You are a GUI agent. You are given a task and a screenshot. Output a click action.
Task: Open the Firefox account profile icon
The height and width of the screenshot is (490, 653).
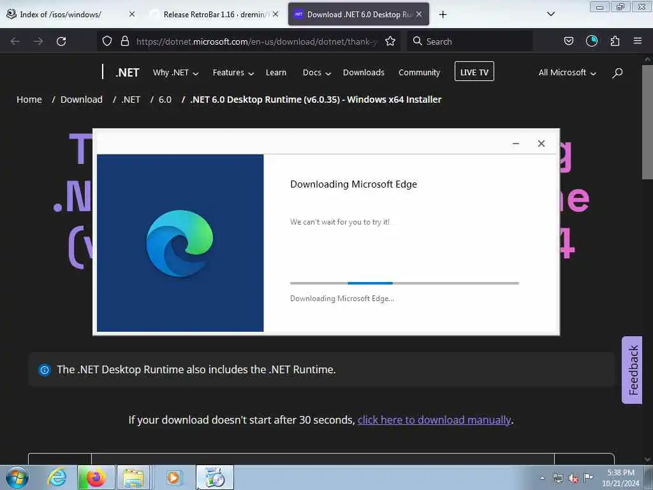591,41
